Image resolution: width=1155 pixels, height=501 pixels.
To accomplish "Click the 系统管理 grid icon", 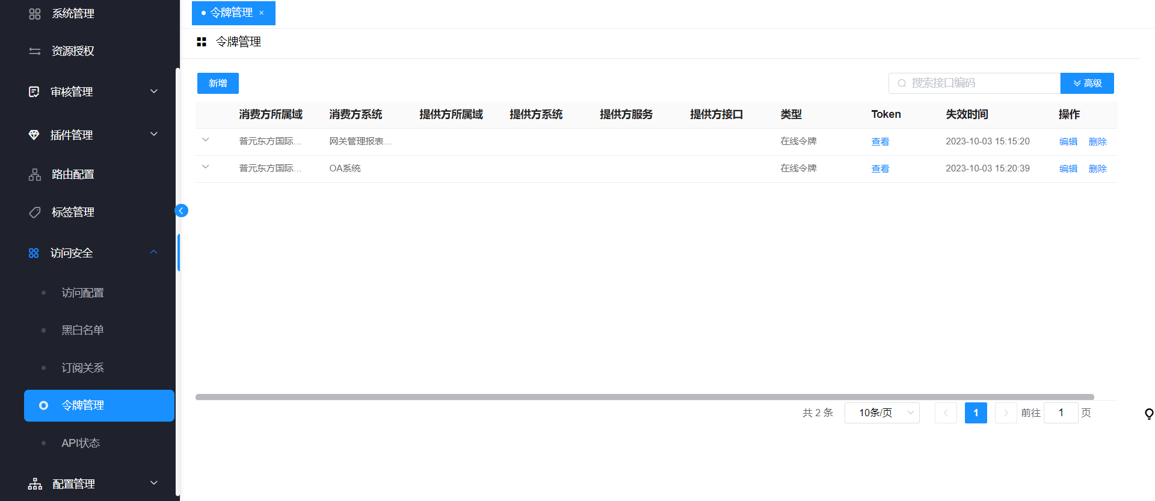I will [x=35, y=14].
